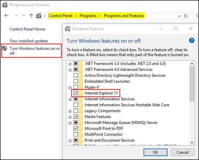
Task: Click the features list scrollbar thumb
Action: tap(192, 84)
